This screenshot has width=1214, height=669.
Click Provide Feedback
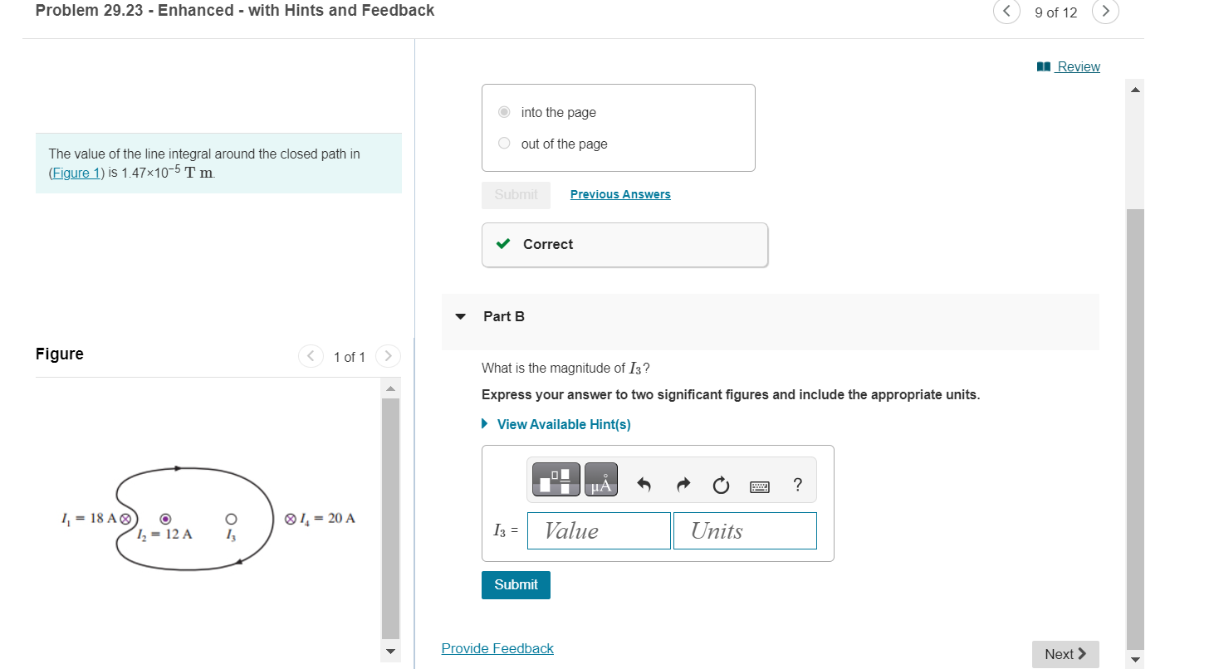(x=497, y=648)
